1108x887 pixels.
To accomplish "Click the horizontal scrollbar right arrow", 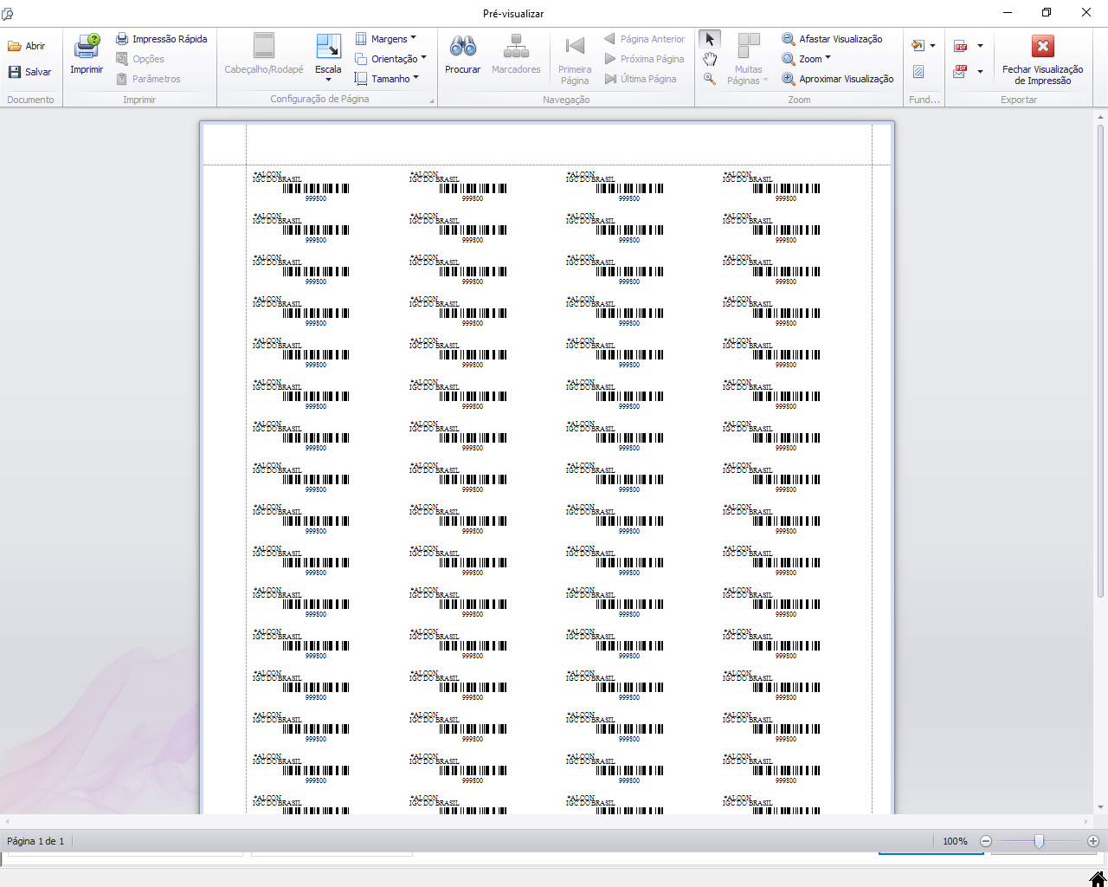I will pyautogui.click(x=1087, y=821).
